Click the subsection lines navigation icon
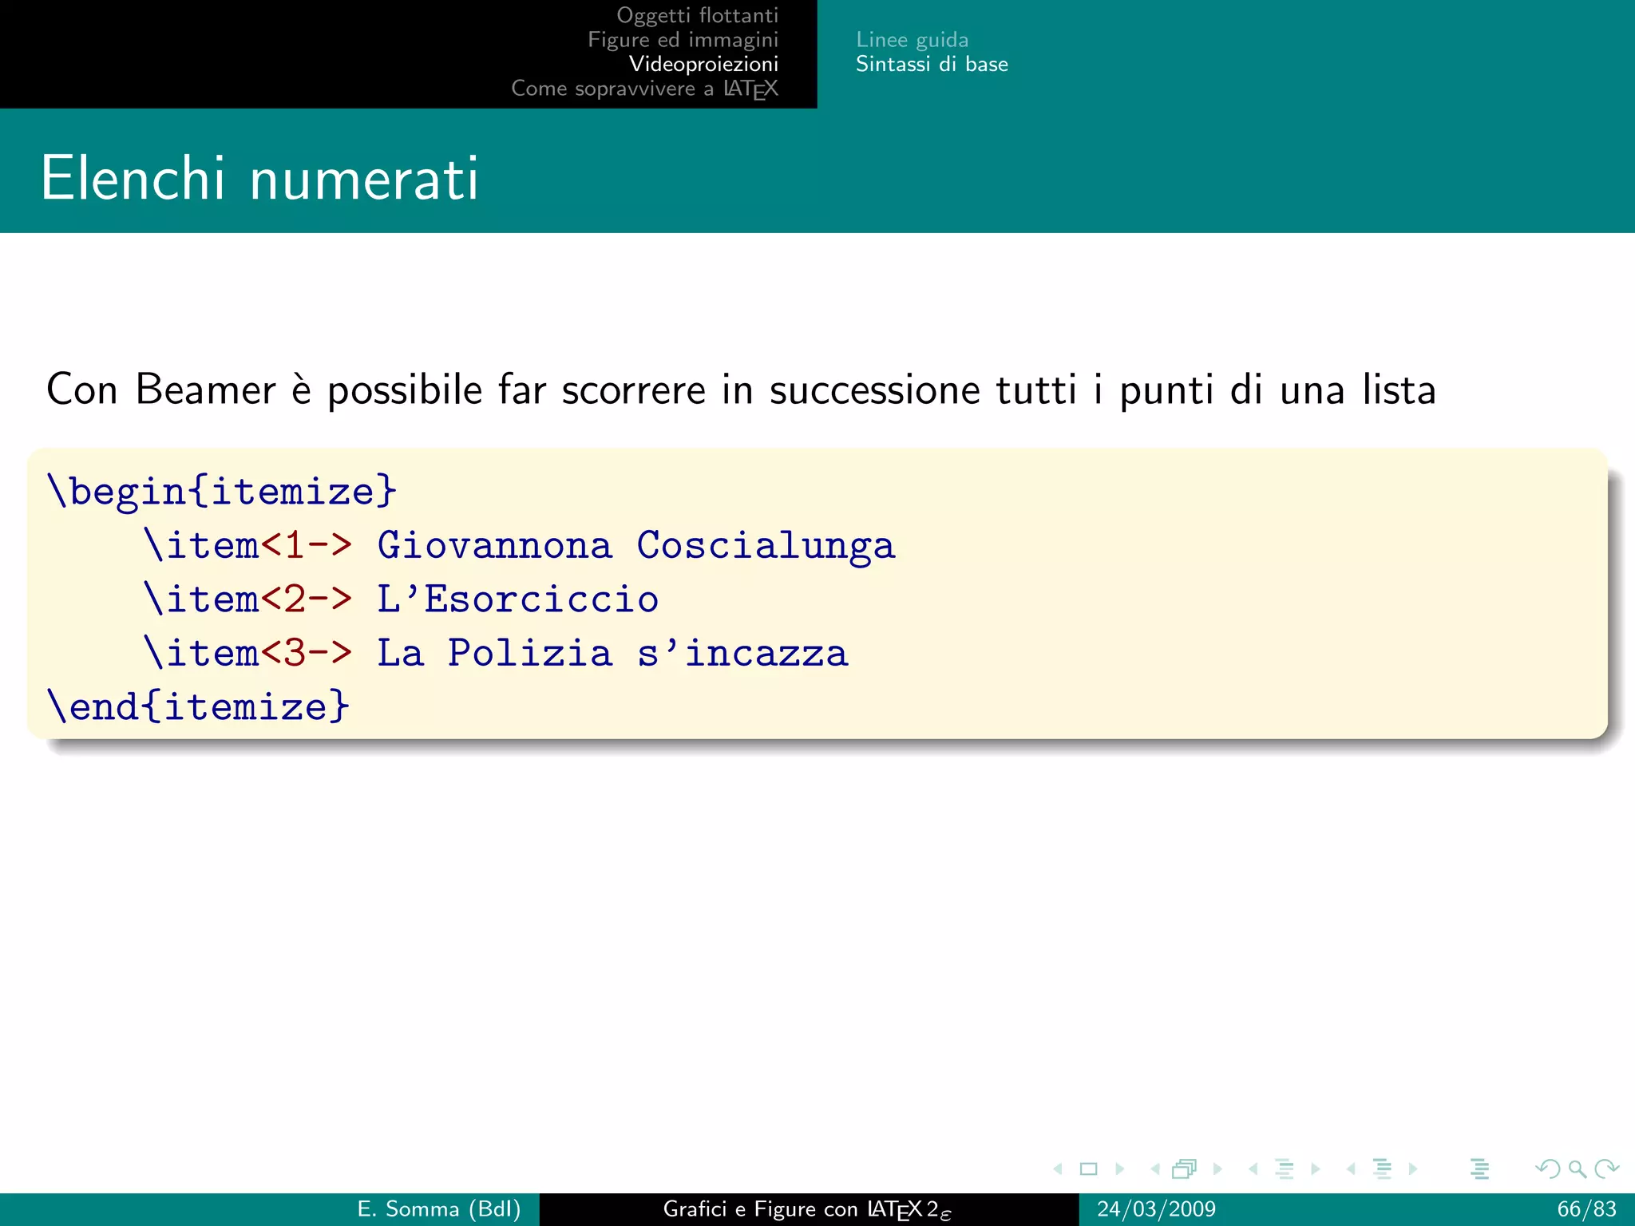 (x=1285, y=1169)
